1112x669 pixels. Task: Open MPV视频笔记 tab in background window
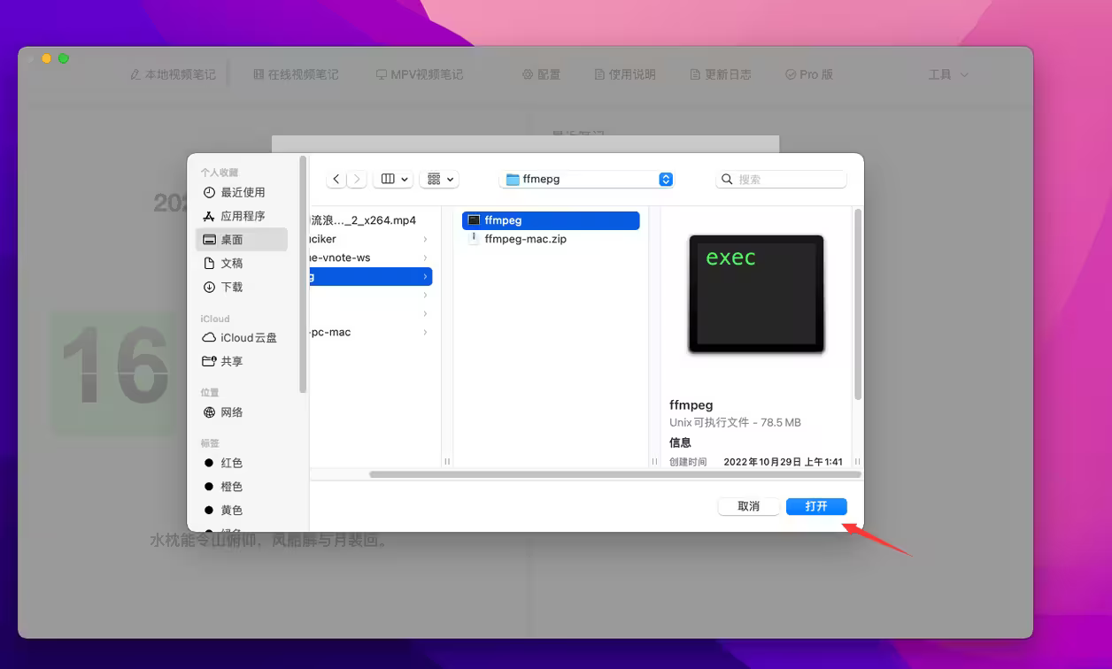click(x=420, y=74)
